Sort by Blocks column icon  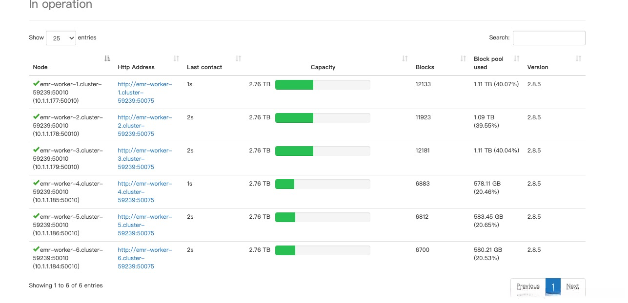(463, 58)
